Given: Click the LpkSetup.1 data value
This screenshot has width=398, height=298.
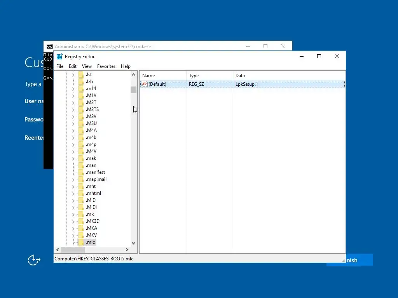Looking at the screenshot, I should [246, 84].
